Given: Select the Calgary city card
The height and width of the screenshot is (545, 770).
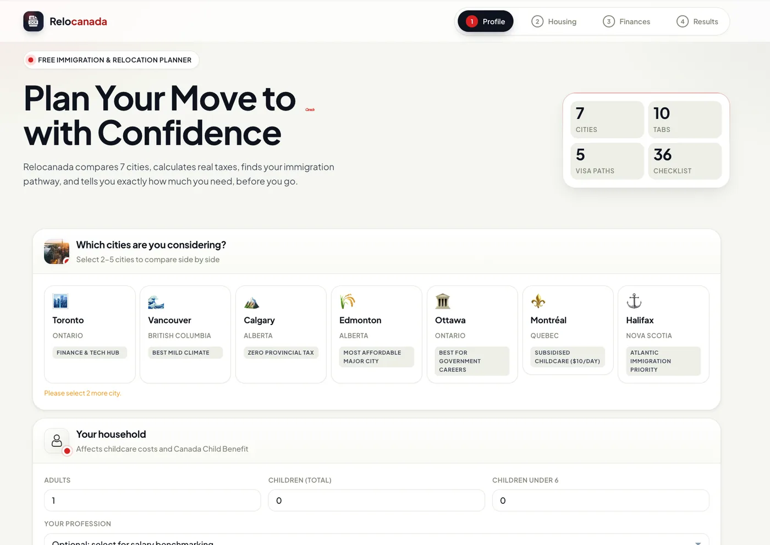Looking at the screenshot, I should coord(281,334).
